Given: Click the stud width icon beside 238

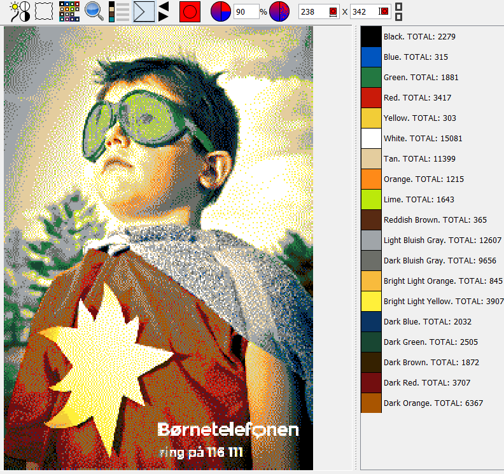Looking at the screenshot, I should [333, 12].
